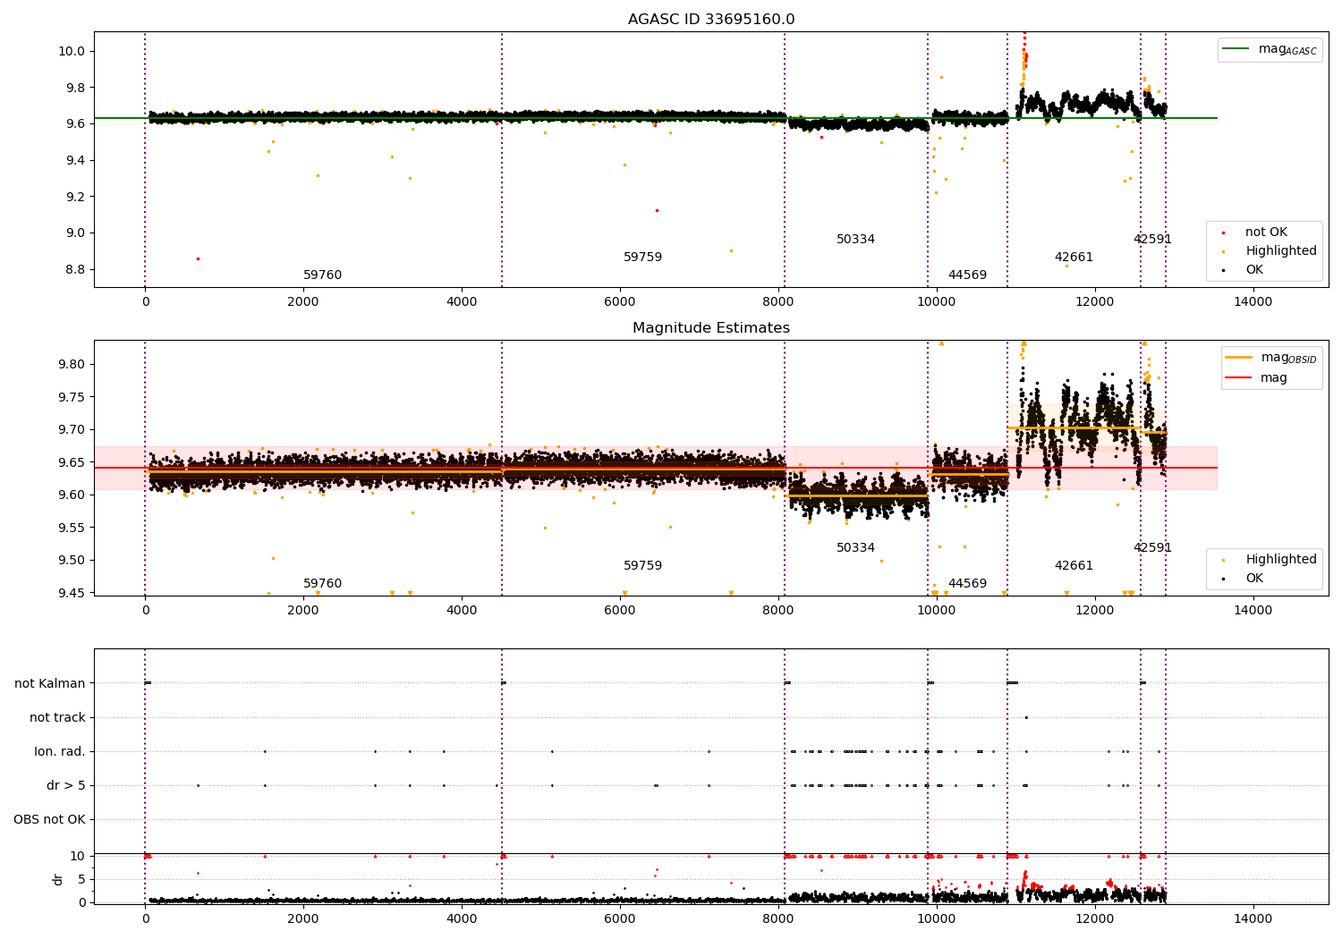Image resolution: width=1342 pixels, height=939 pixels.
Task: Click y-axis tick 9.65 on middle plot
Action: 72,462
